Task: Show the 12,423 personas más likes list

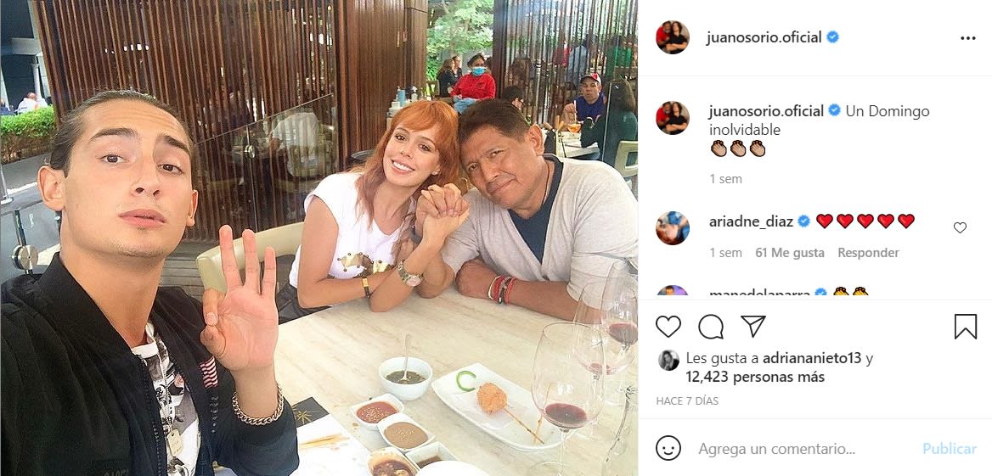Action: click(755, 377)
